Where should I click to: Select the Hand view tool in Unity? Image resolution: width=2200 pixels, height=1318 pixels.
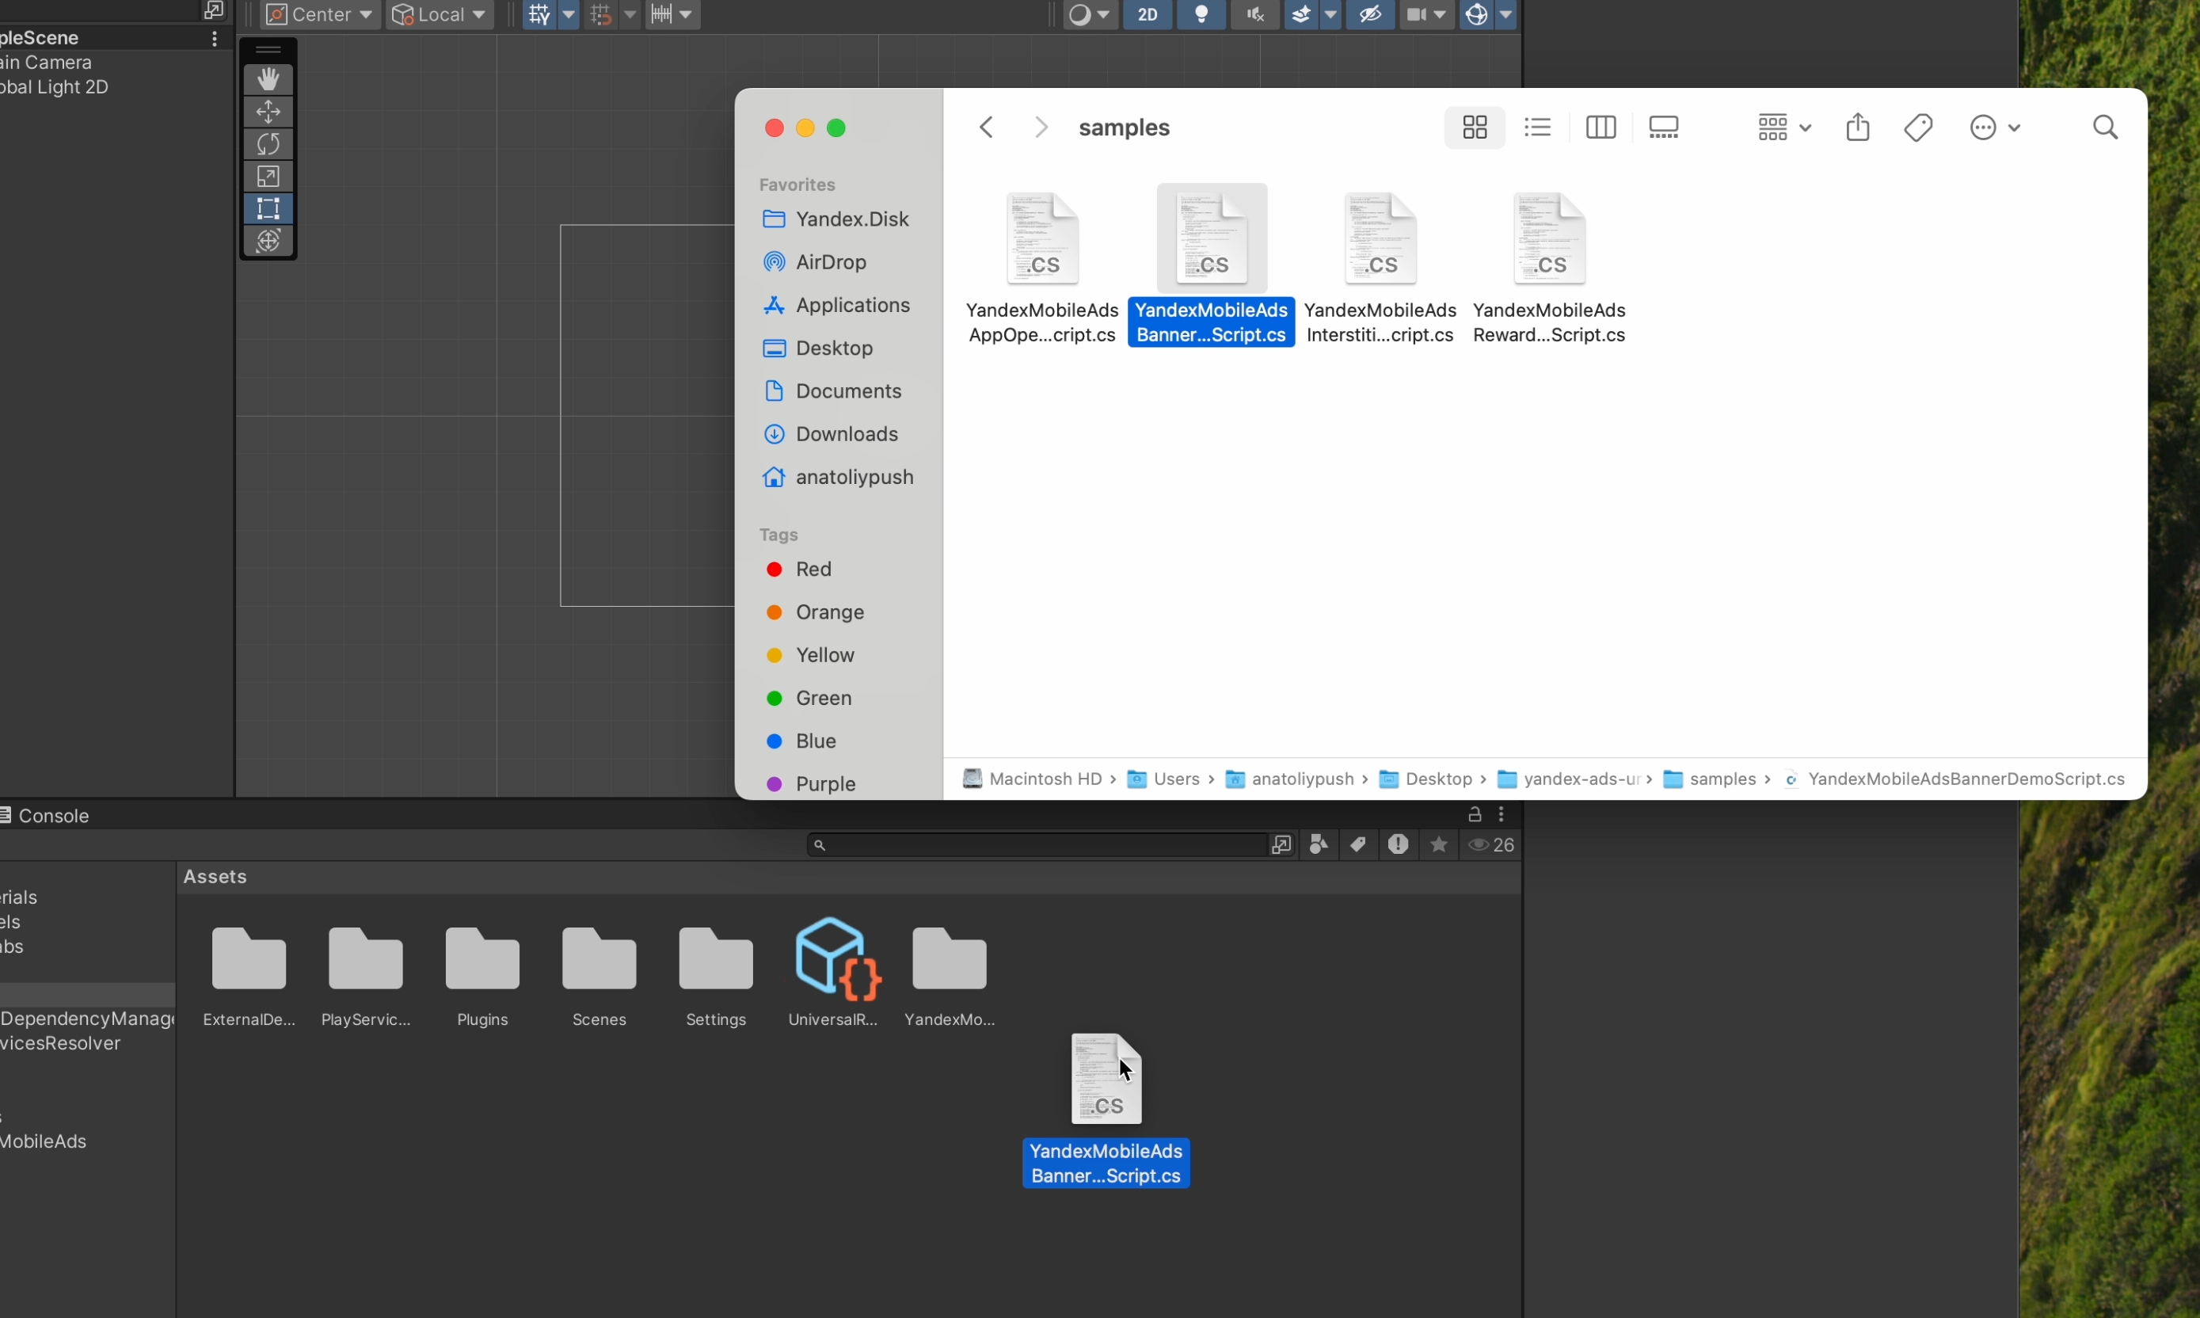click(268, 79)
